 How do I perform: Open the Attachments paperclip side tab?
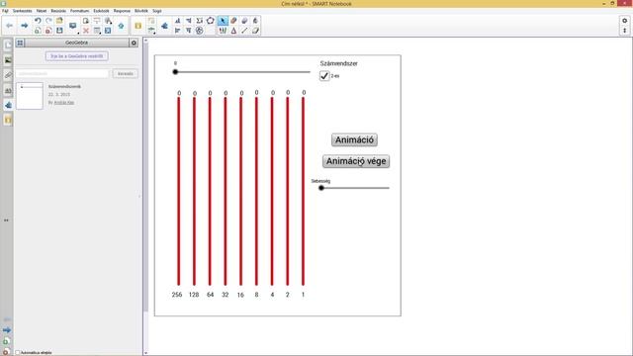click(x=8, y=75)
